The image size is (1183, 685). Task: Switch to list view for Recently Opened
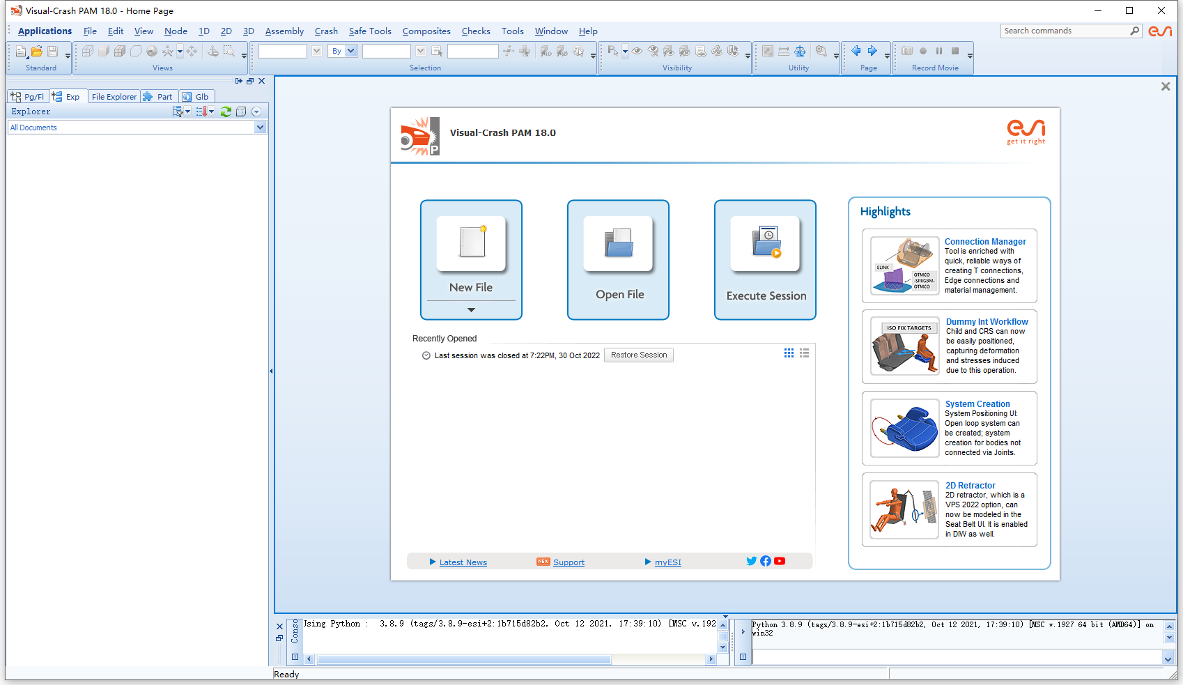(805, 353)
